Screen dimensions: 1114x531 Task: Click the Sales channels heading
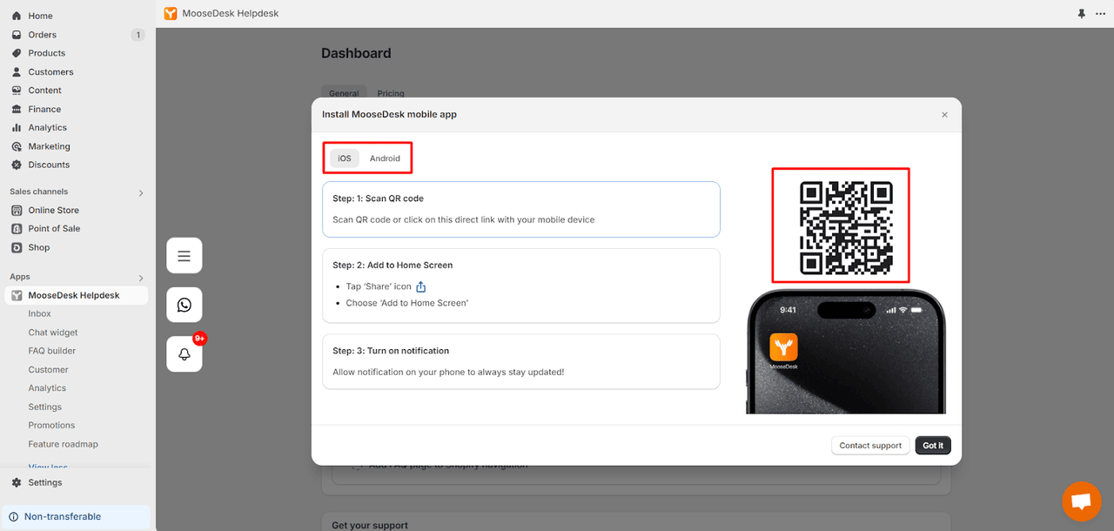[38, 192]
